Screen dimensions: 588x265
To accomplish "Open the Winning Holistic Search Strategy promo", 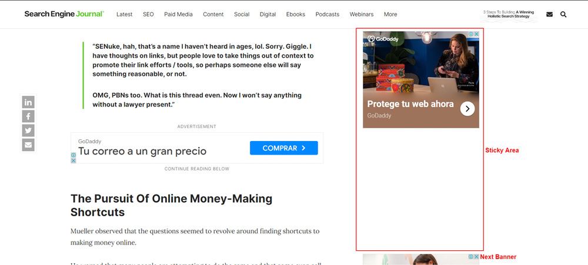I will point(509,14).
